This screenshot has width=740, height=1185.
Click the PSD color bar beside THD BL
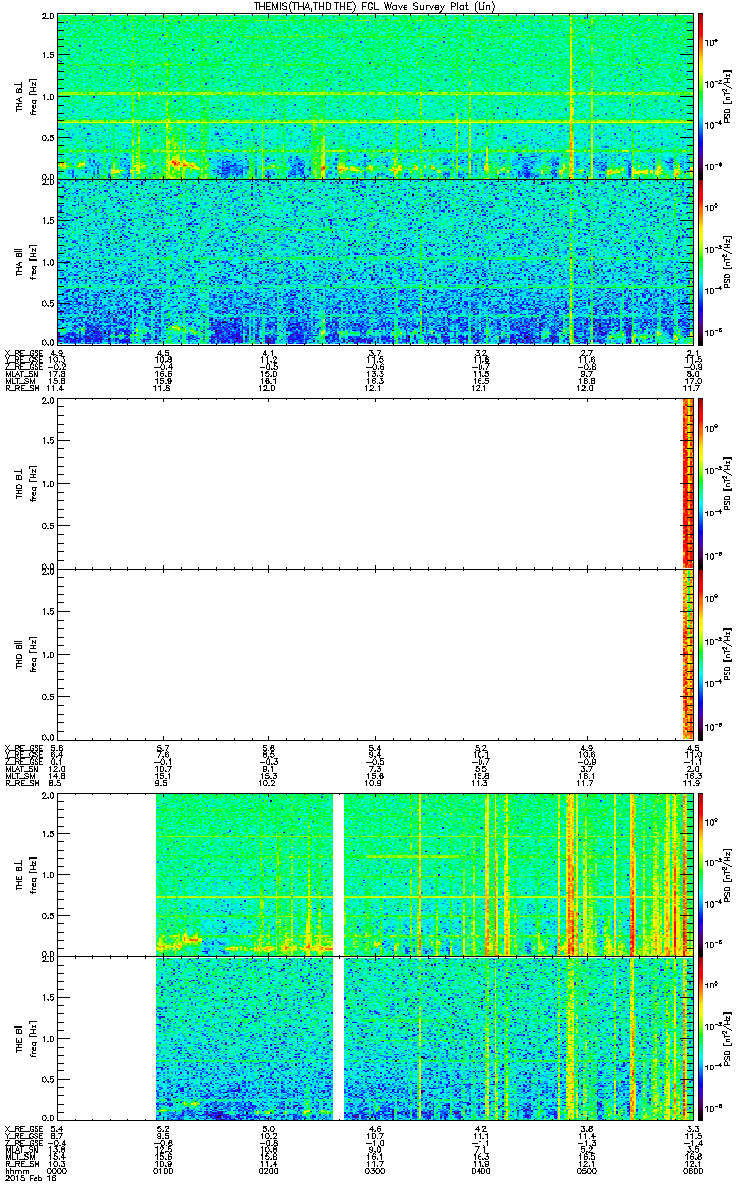(x=702, y=483)
